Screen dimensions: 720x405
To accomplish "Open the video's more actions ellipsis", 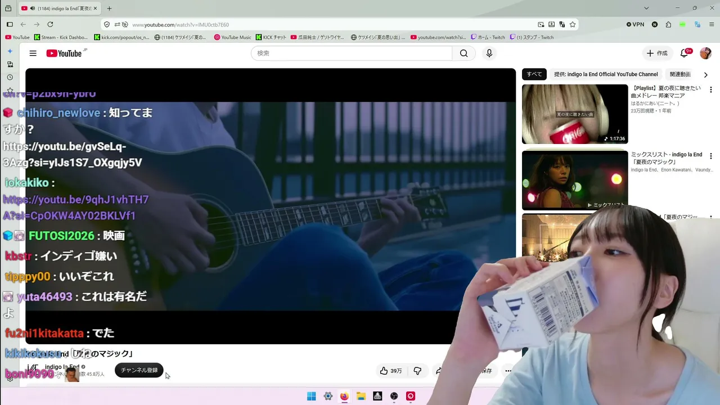I will pyautogui.click(x=508, y=371).
